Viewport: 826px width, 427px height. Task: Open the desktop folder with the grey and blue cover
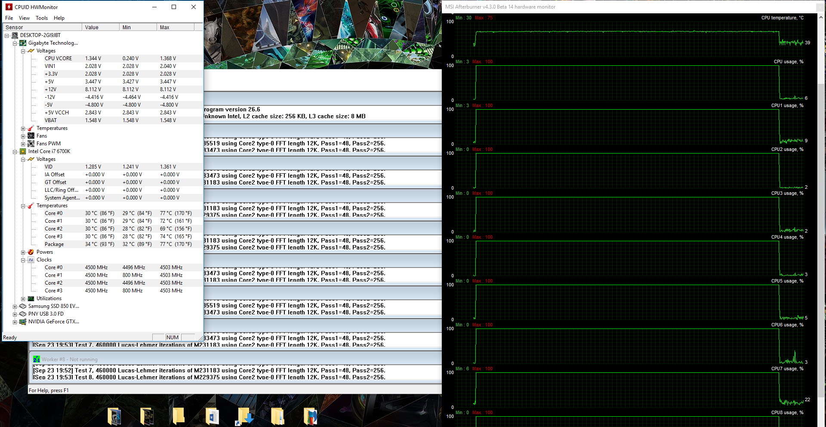click(114, 417)
